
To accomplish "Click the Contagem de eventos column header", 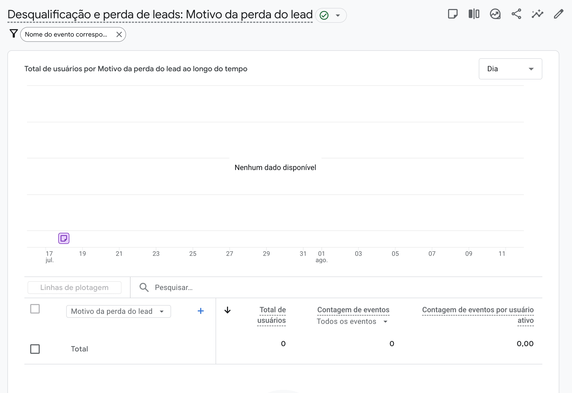I will click(353, 310).
